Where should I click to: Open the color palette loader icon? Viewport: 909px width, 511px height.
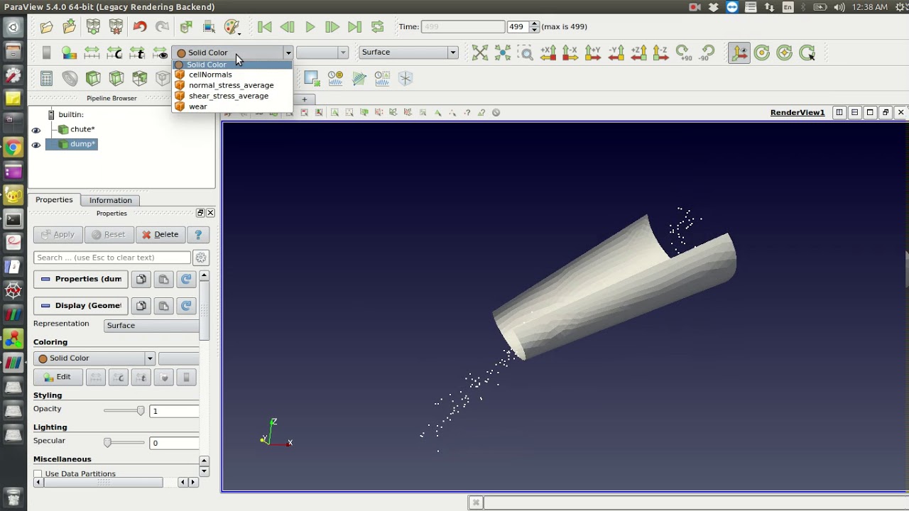click(232, 27)
